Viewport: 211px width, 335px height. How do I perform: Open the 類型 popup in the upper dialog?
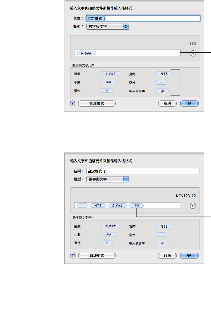108,26
